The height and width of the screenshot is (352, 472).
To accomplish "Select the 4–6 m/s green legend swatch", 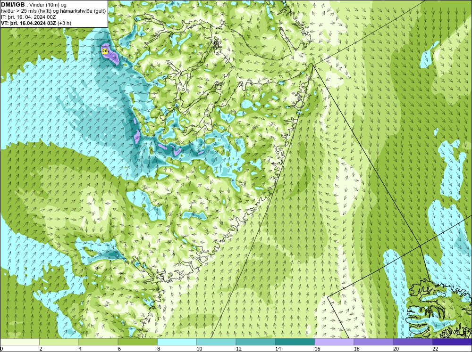I will point(98,342).
